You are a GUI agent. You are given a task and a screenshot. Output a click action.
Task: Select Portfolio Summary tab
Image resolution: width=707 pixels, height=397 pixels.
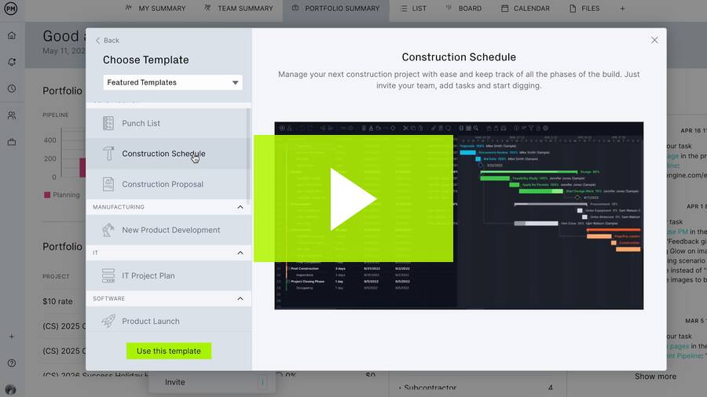point(335,9)
